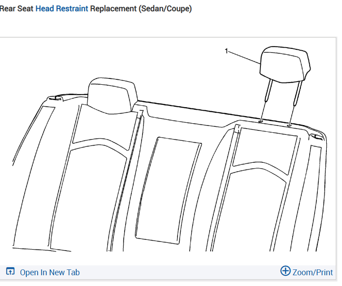Viewport: 342px width, 286px height.
Task: Click the Zoom/Print text link
Action: click(312, 273)
